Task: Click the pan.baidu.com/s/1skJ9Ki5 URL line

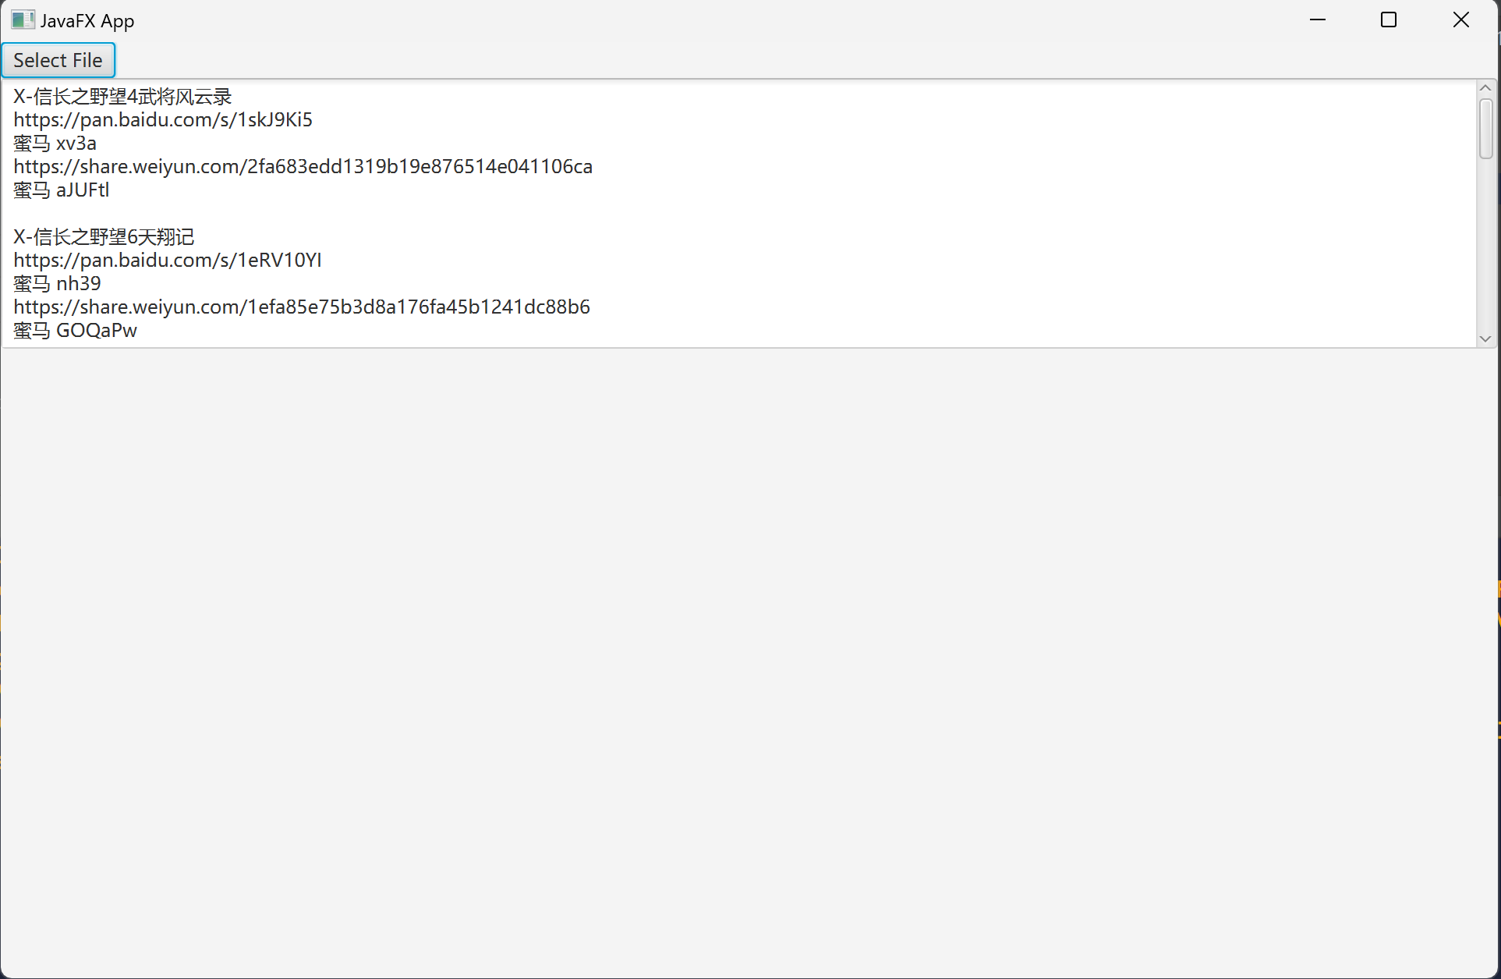Action: [163, 120]
